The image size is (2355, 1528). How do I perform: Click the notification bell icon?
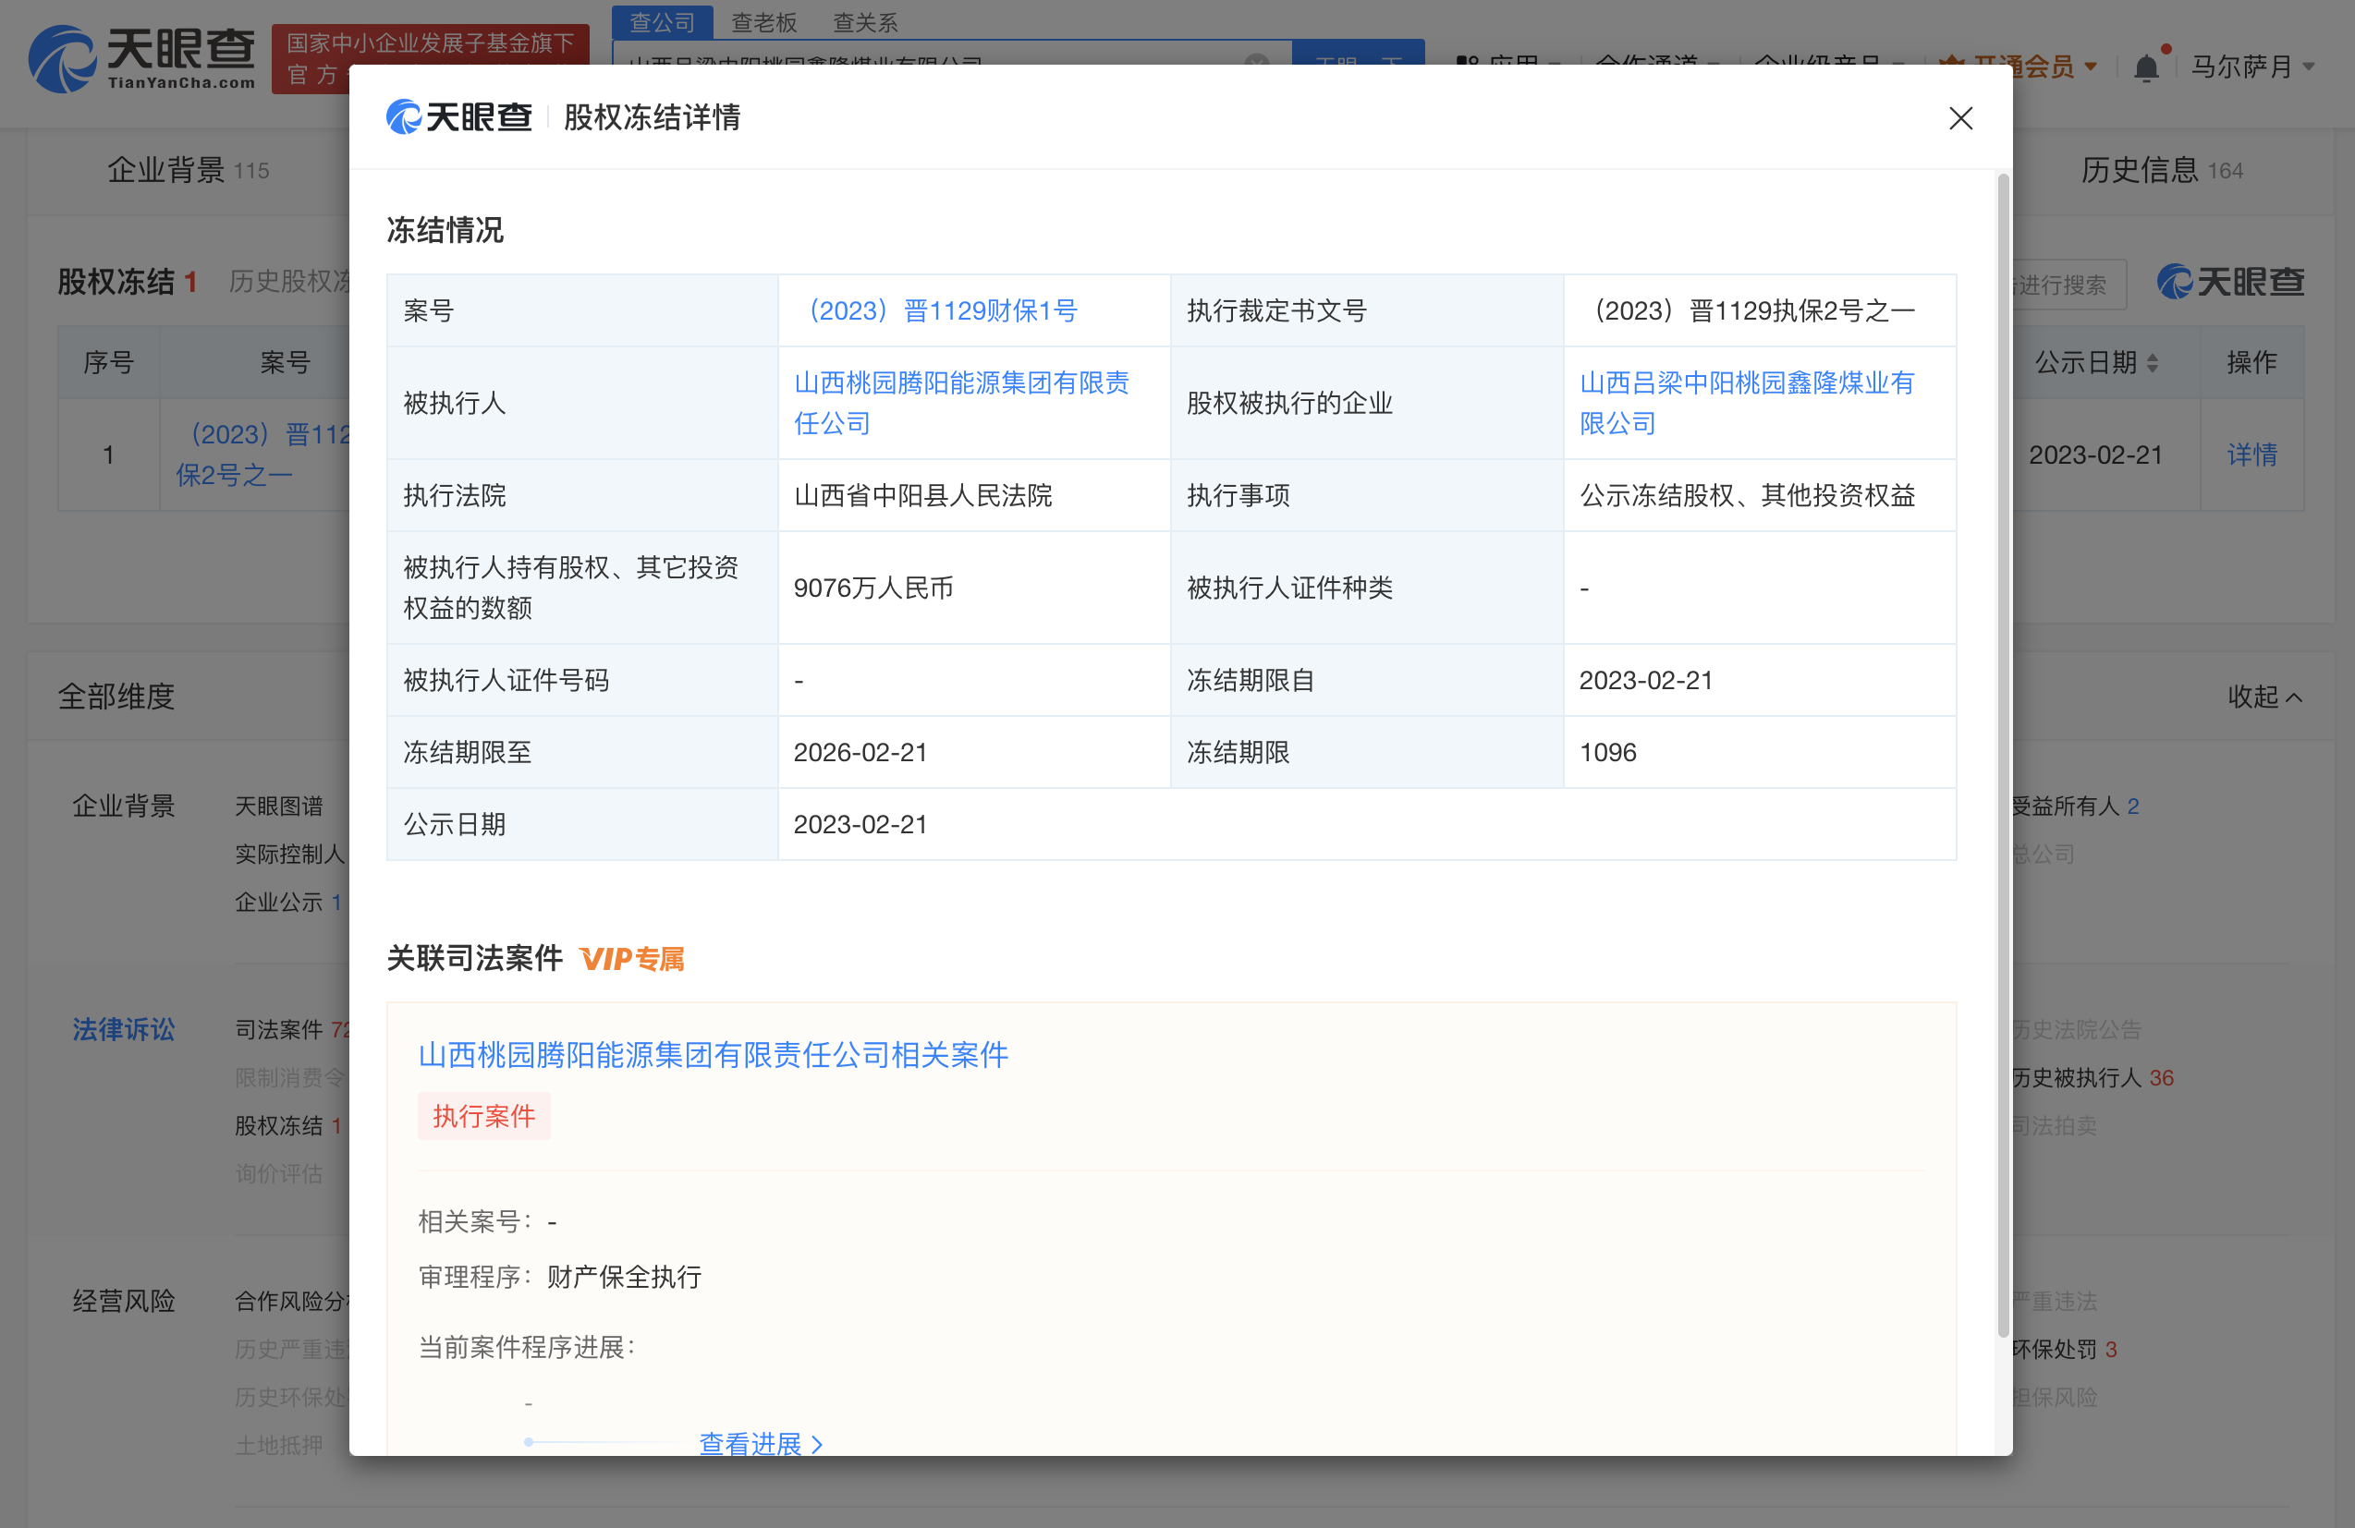coord(2145,67)
